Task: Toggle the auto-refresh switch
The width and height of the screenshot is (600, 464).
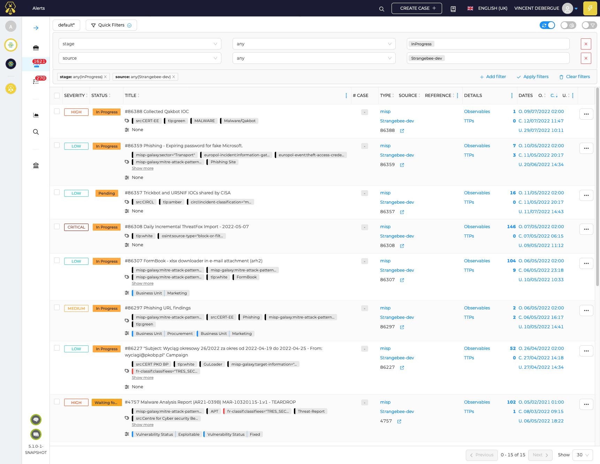Action: (547, 25)
